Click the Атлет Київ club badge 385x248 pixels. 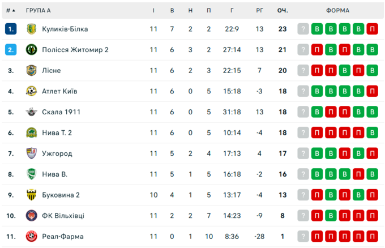[31, 91]
